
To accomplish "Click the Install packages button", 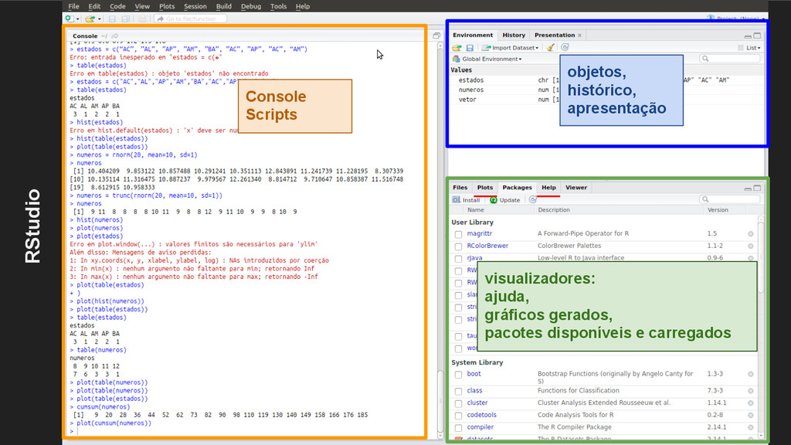I will pyautogui.click(x=466, y=200).
